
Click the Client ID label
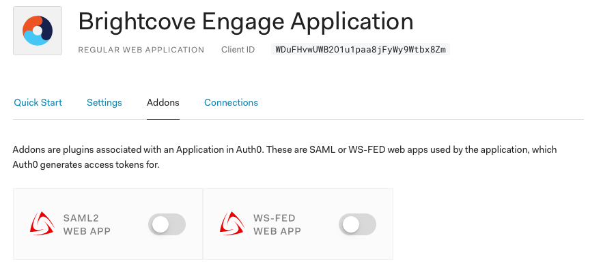238,50
